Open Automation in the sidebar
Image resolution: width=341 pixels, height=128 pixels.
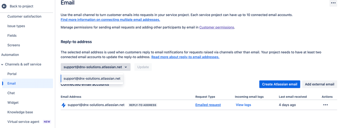10,55
